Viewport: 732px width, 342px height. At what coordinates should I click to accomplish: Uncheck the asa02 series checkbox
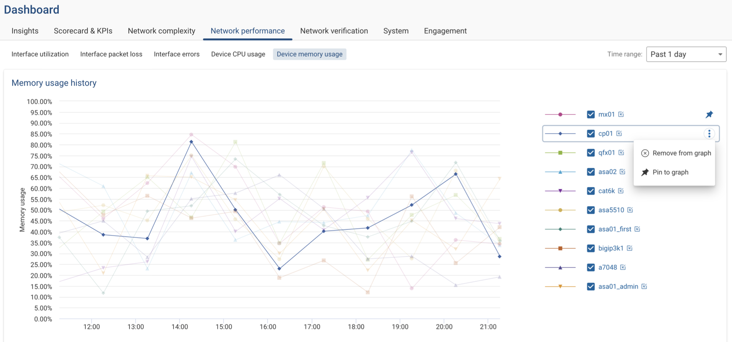[x=591, y=172]
